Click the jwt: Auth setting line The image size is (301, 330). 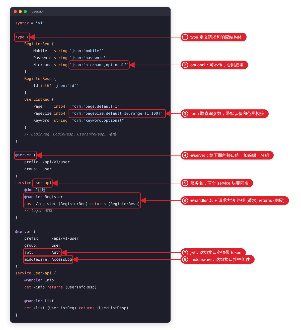[42, 252]
